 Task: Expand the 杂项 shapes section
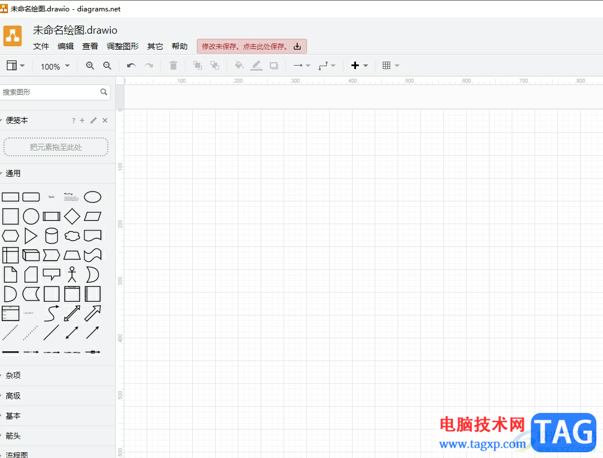pyautogui.click(x=13, y=375)
